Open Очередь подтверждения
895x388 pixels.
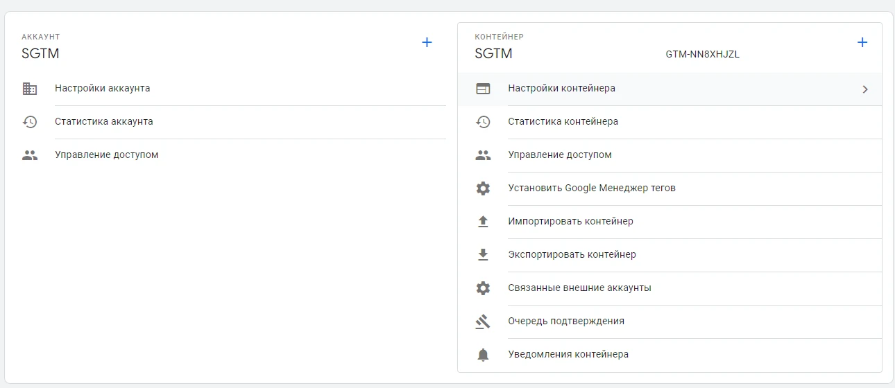click(x=566, y=321)
